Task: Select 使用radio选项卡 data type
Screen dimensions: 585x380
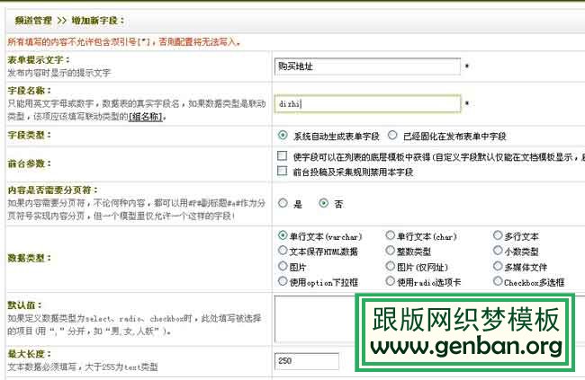Action: (x=391, y=281)
